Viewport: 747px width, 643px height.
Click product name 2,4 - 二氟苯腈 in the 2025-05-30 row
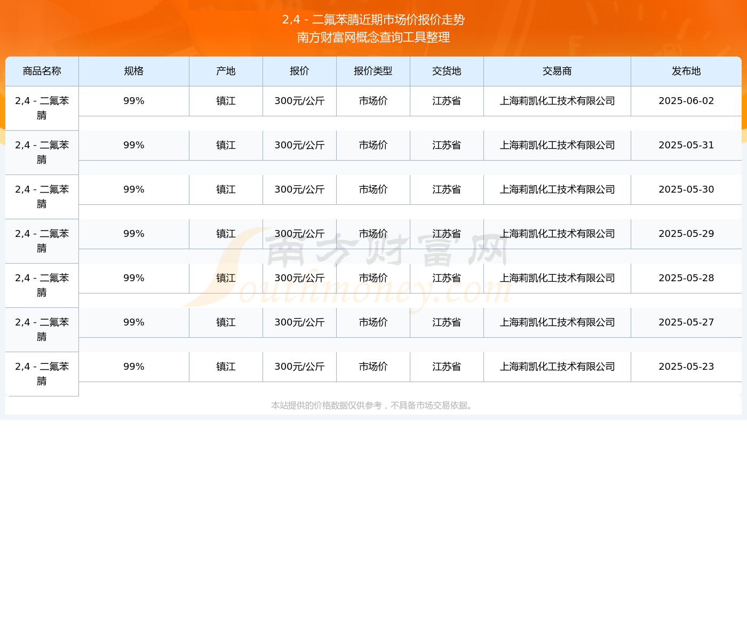(x=42, y=197)
